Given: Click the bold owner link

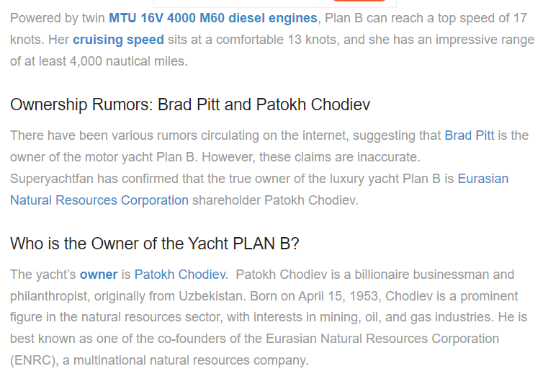Looking at the screenshot, I should tap(99, 275).
